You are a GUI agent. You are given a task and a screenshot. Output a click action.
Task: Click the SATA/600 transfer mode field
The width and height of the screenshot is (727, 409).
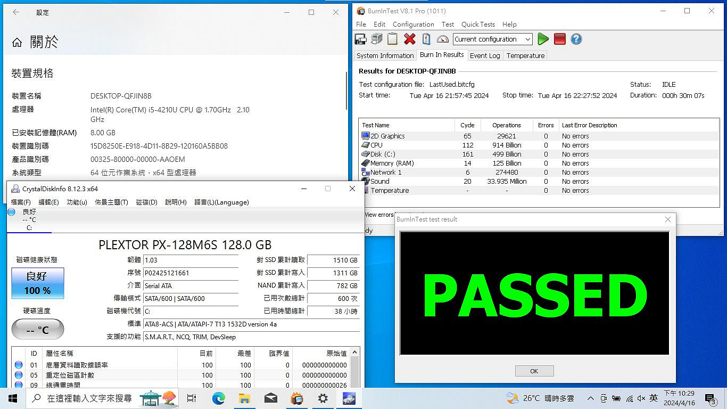191,298
